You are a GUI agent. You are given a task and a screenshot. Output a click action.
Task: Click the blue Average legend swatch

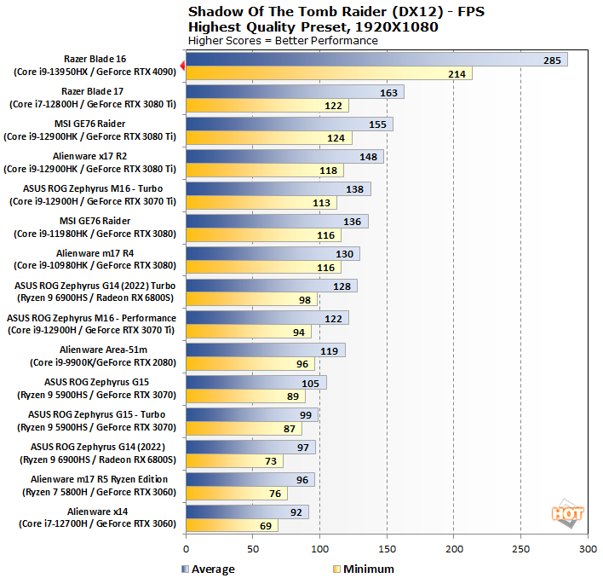pyautogui.click(x=186, y=569)
